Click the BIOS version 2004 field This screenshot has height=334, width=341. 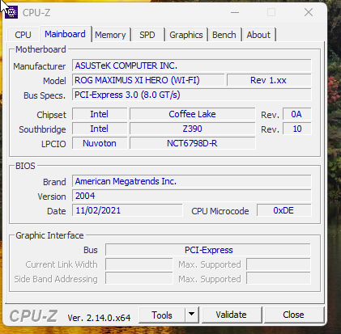192,196
